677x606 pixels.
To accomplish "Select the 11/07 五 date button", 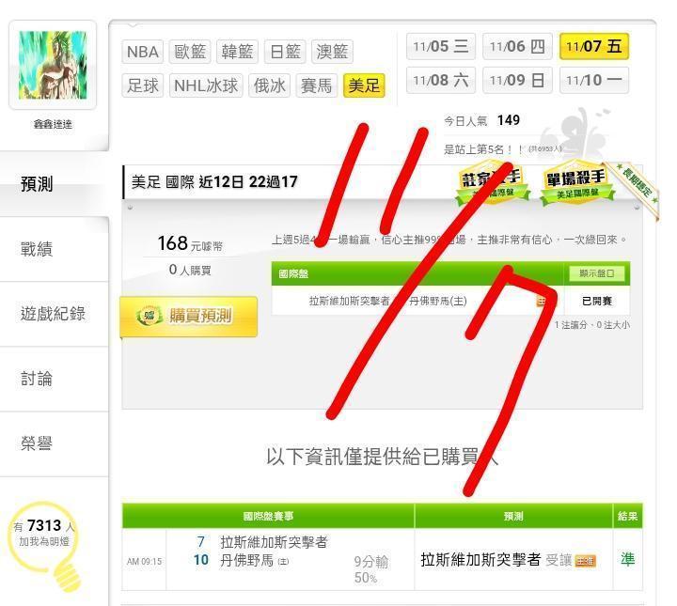I will pos(593,46).
